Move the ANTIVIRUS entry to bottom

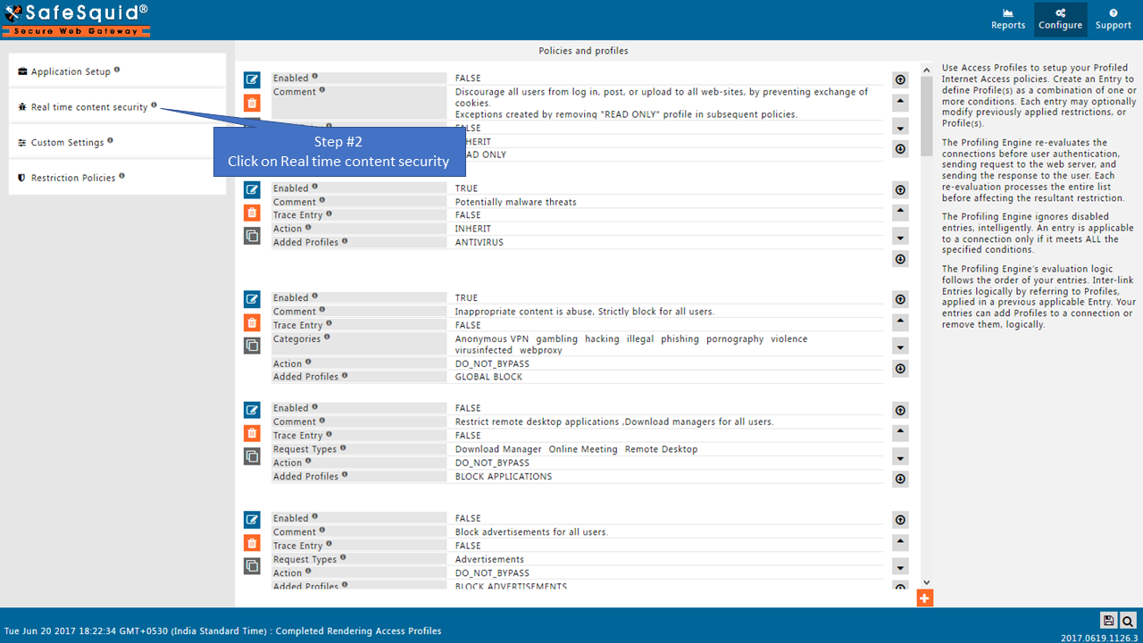[900, 259]
